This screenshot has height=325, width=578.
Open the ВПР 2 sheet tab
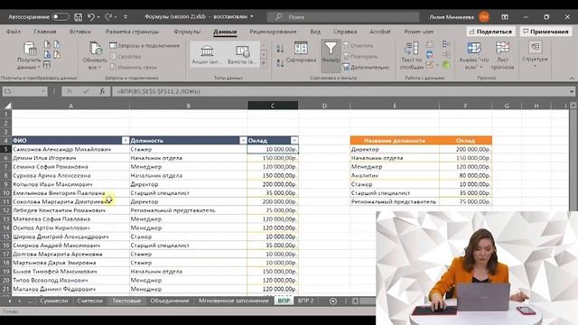pos(305,301)
